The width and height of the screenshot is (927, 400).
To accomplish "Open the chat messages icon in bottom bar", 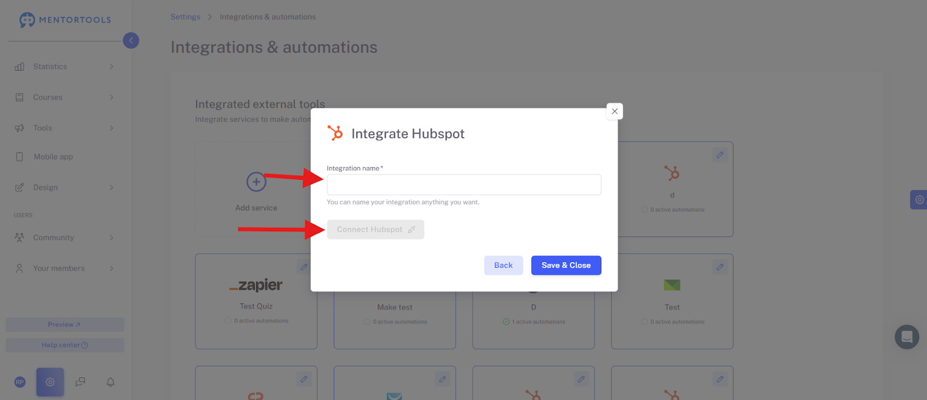I will click(x=81, y=382).
